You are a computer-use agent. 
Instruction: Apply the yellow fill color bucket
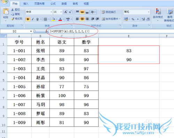pos(53,19)
